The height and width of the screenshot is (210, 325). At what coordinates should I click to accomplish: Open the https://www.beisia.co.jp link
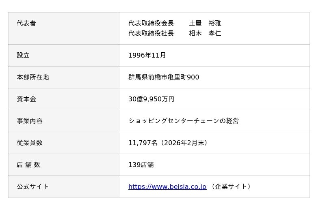(x=167, y=186)
